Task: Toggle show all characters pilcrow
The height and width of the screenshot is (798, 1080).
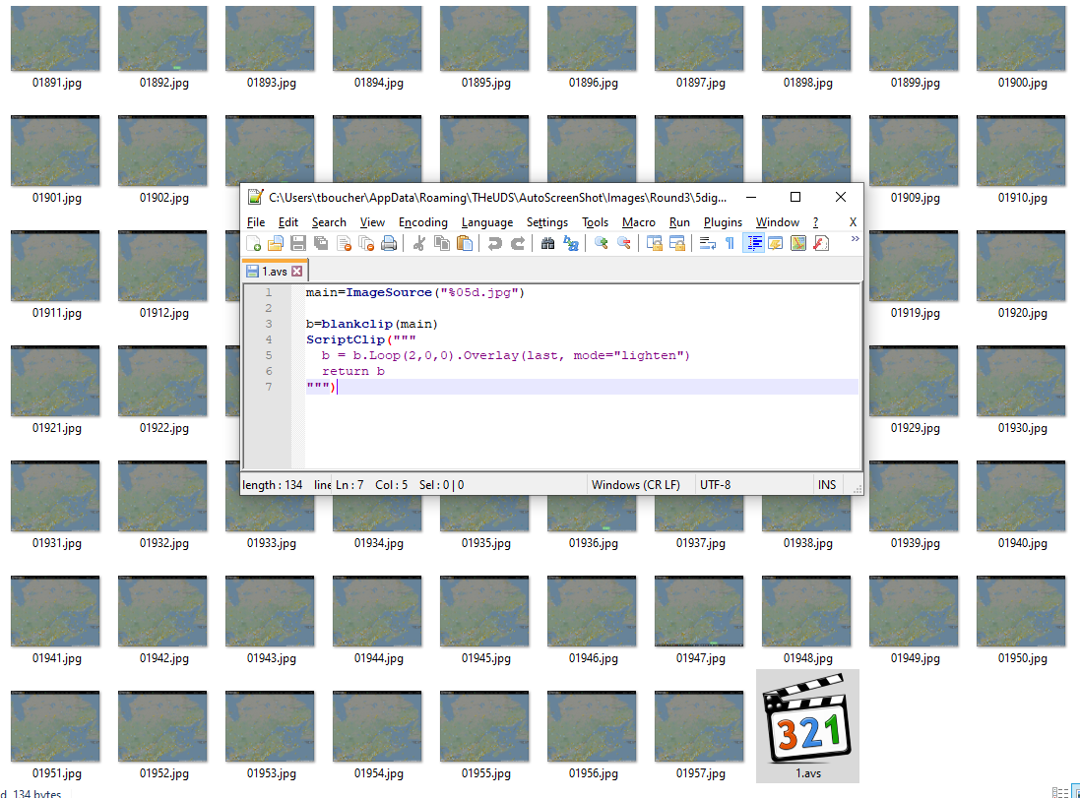Action: (x=731, y=243)
